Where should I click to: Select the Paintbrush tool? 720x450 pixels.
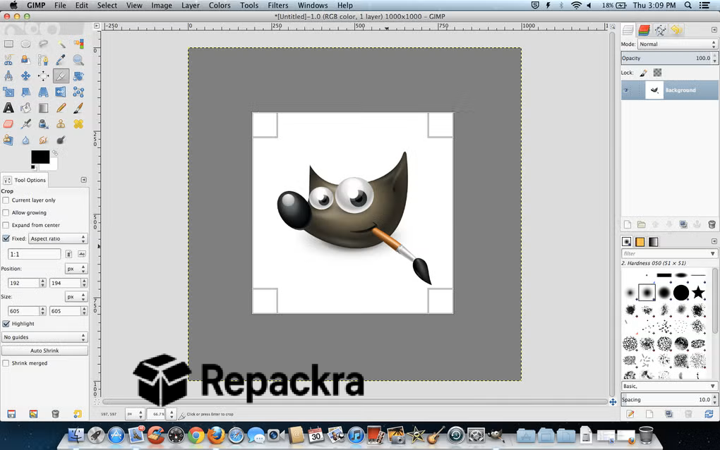(78, 108)
